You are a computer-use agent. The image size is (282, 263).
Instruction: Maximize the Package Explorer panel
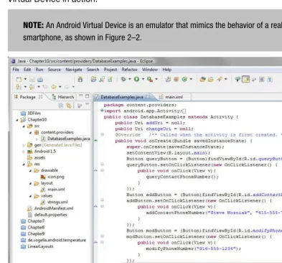click(x=88, y=96)
